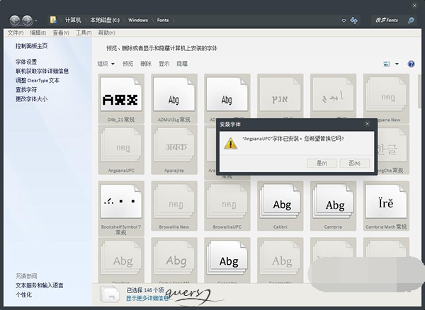Select Windows in the address path

point(138,20)
